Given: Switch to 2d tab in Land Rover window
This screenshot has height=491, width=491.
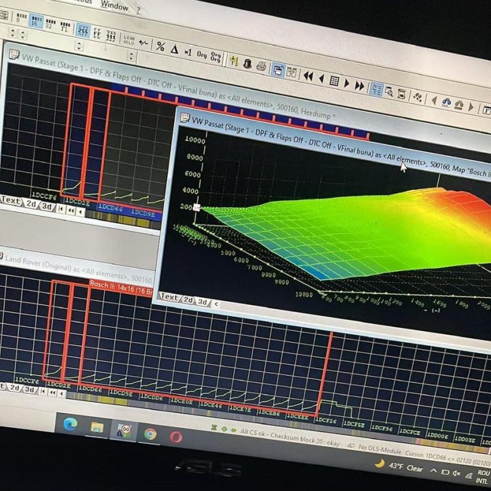Looking at the screenshot, I should pos(14,387).
